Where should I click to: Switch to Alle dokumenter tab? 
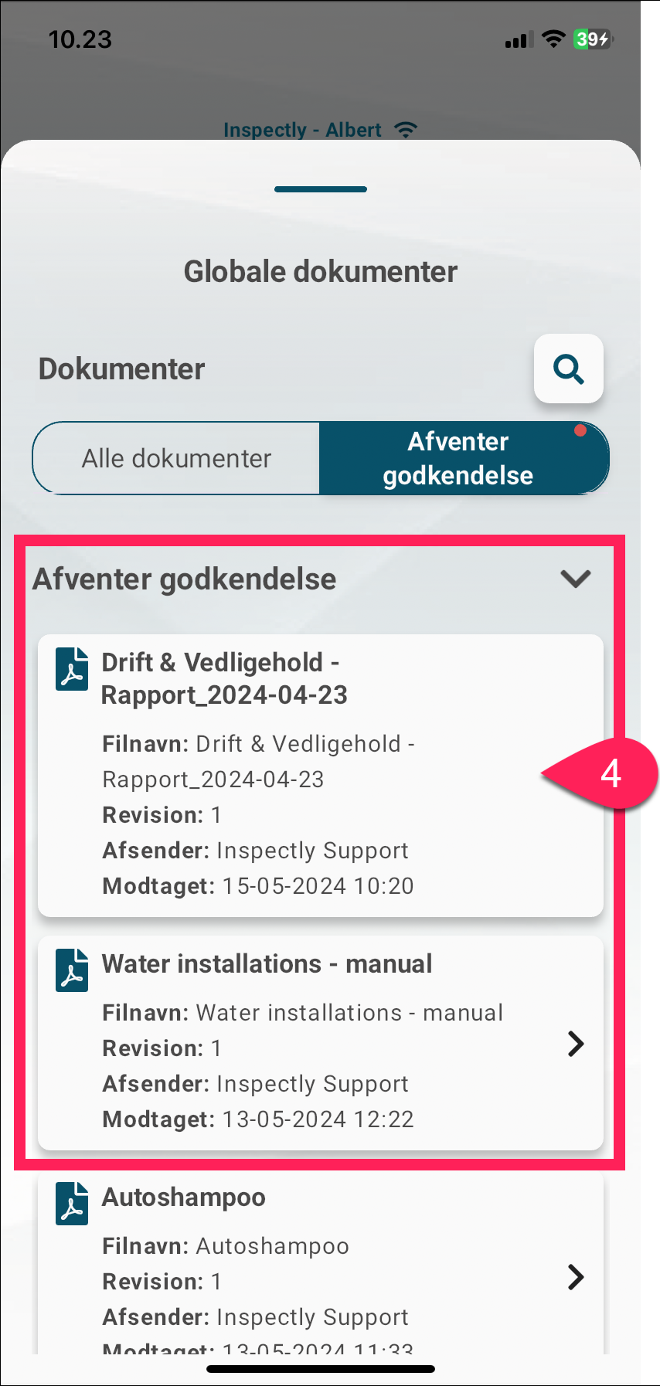point(176,458)
